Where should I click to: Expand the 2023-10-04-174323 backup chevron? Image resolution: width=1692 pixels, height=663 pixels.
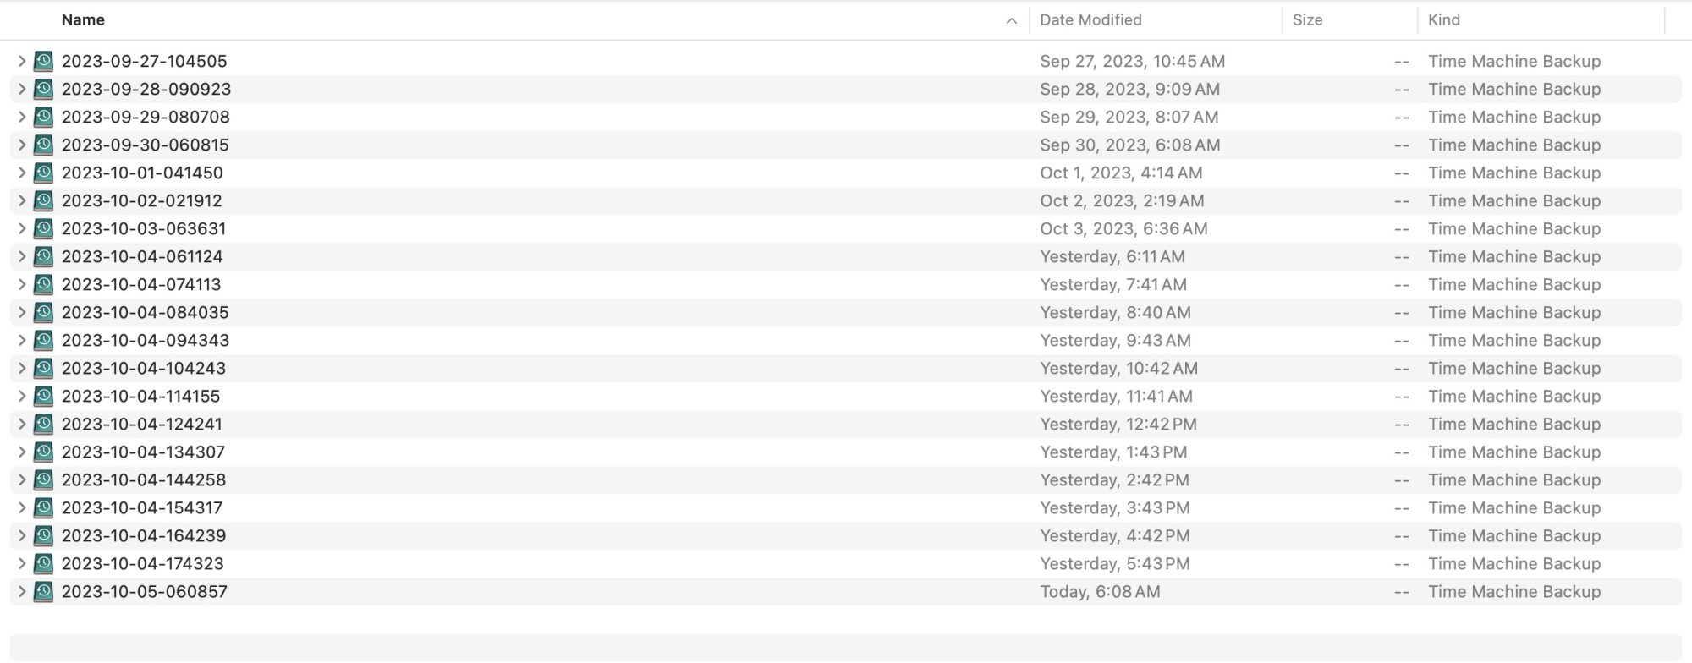coord(22,563)
